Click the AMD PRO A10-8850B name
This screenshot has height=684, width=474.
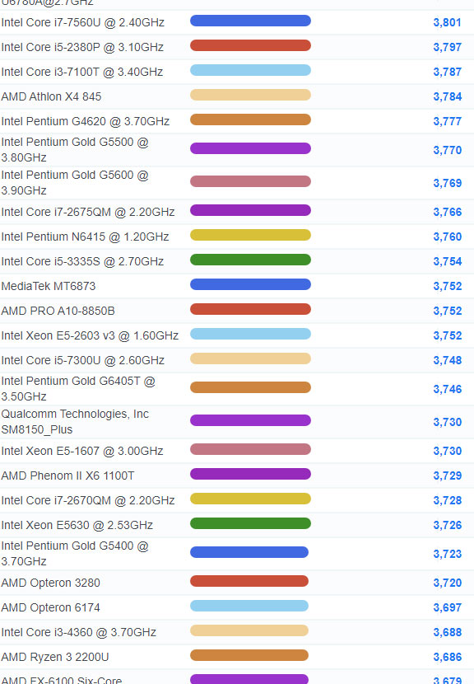click(58, 311)
